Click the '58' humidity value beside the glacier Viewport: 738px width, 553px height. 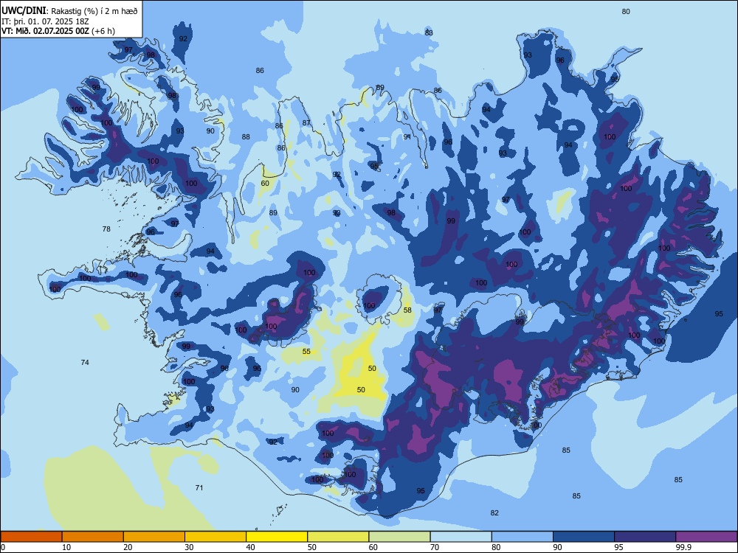pos(407,310)
